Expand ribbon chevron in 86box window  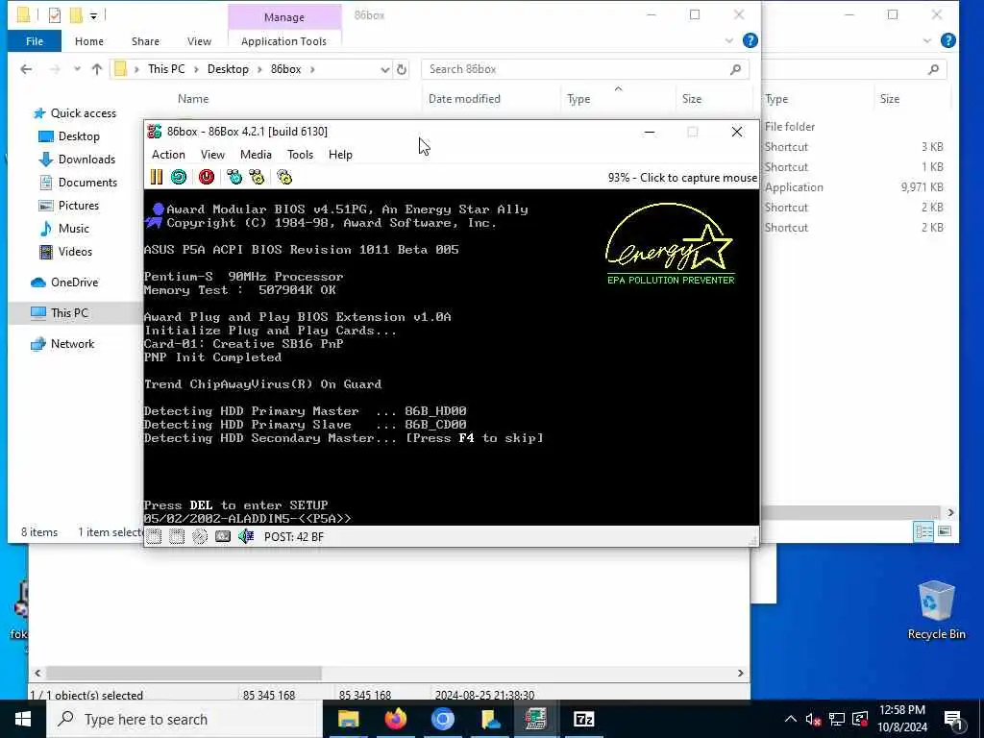(x=729, y=40)
